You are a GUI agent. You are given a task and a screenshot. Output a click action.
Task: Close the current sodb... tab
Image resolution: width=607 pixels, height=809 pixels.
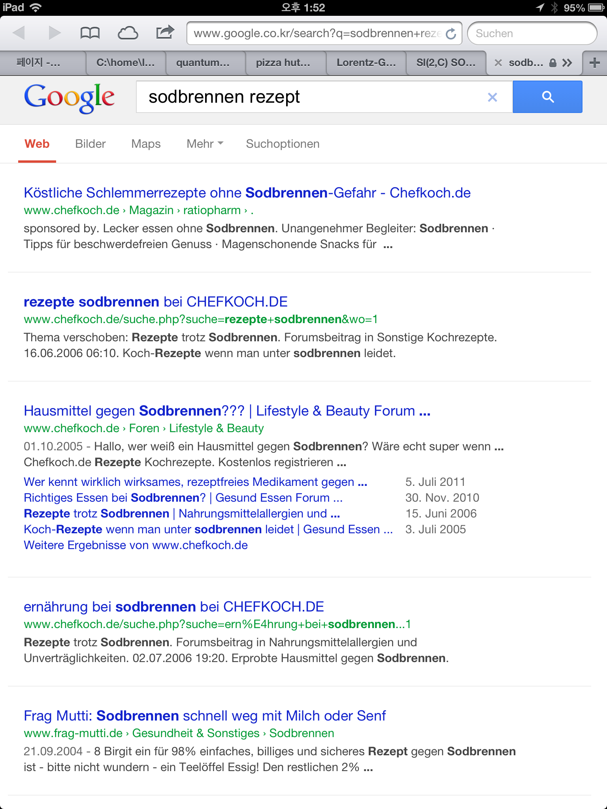pos(498,63)
